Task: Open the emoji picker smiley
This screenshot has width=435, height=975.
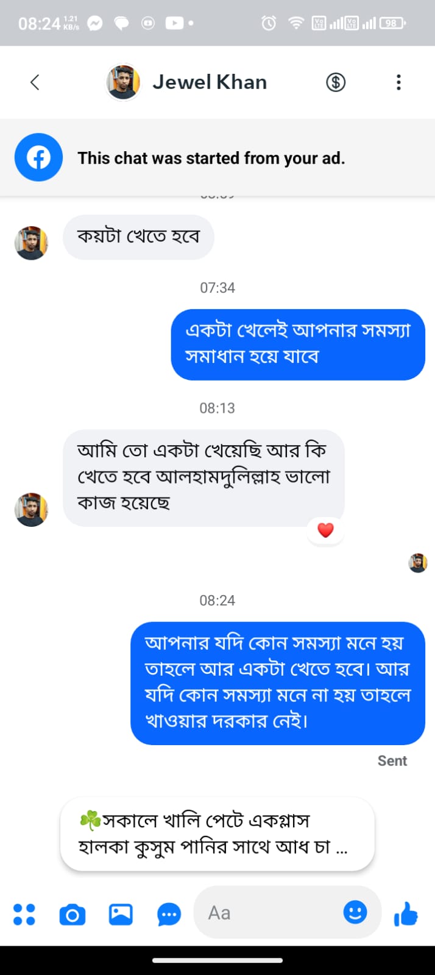Action: pos(355,912)
